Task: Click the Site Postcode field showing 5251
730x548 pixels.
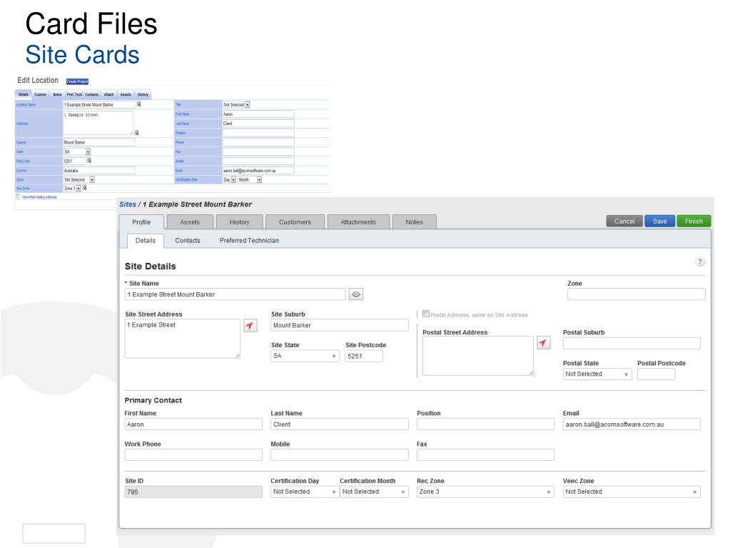Action: (364, 356)
